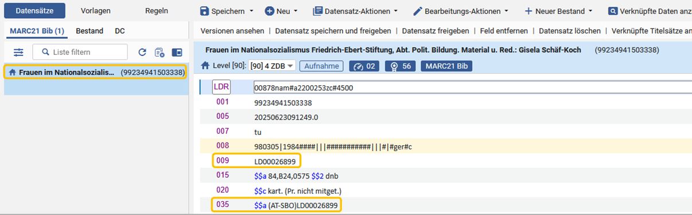Click the LDR field tag
This screenshot has width=692, height=215.
pyautogui.click(x=221, y=87)
